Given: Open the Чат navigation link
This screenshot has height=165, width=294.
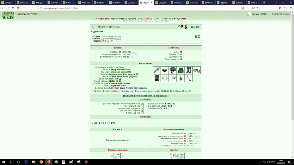Looking at the screenshot, I should click(x=184, y=19).
